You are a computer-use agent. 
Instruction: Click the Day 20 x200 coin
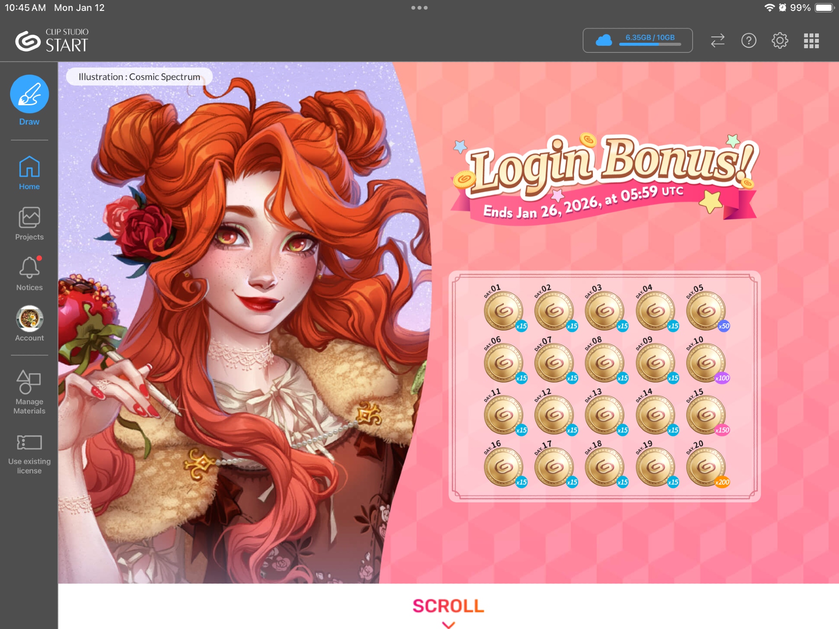pyautogui.click(x=706, y=467)
